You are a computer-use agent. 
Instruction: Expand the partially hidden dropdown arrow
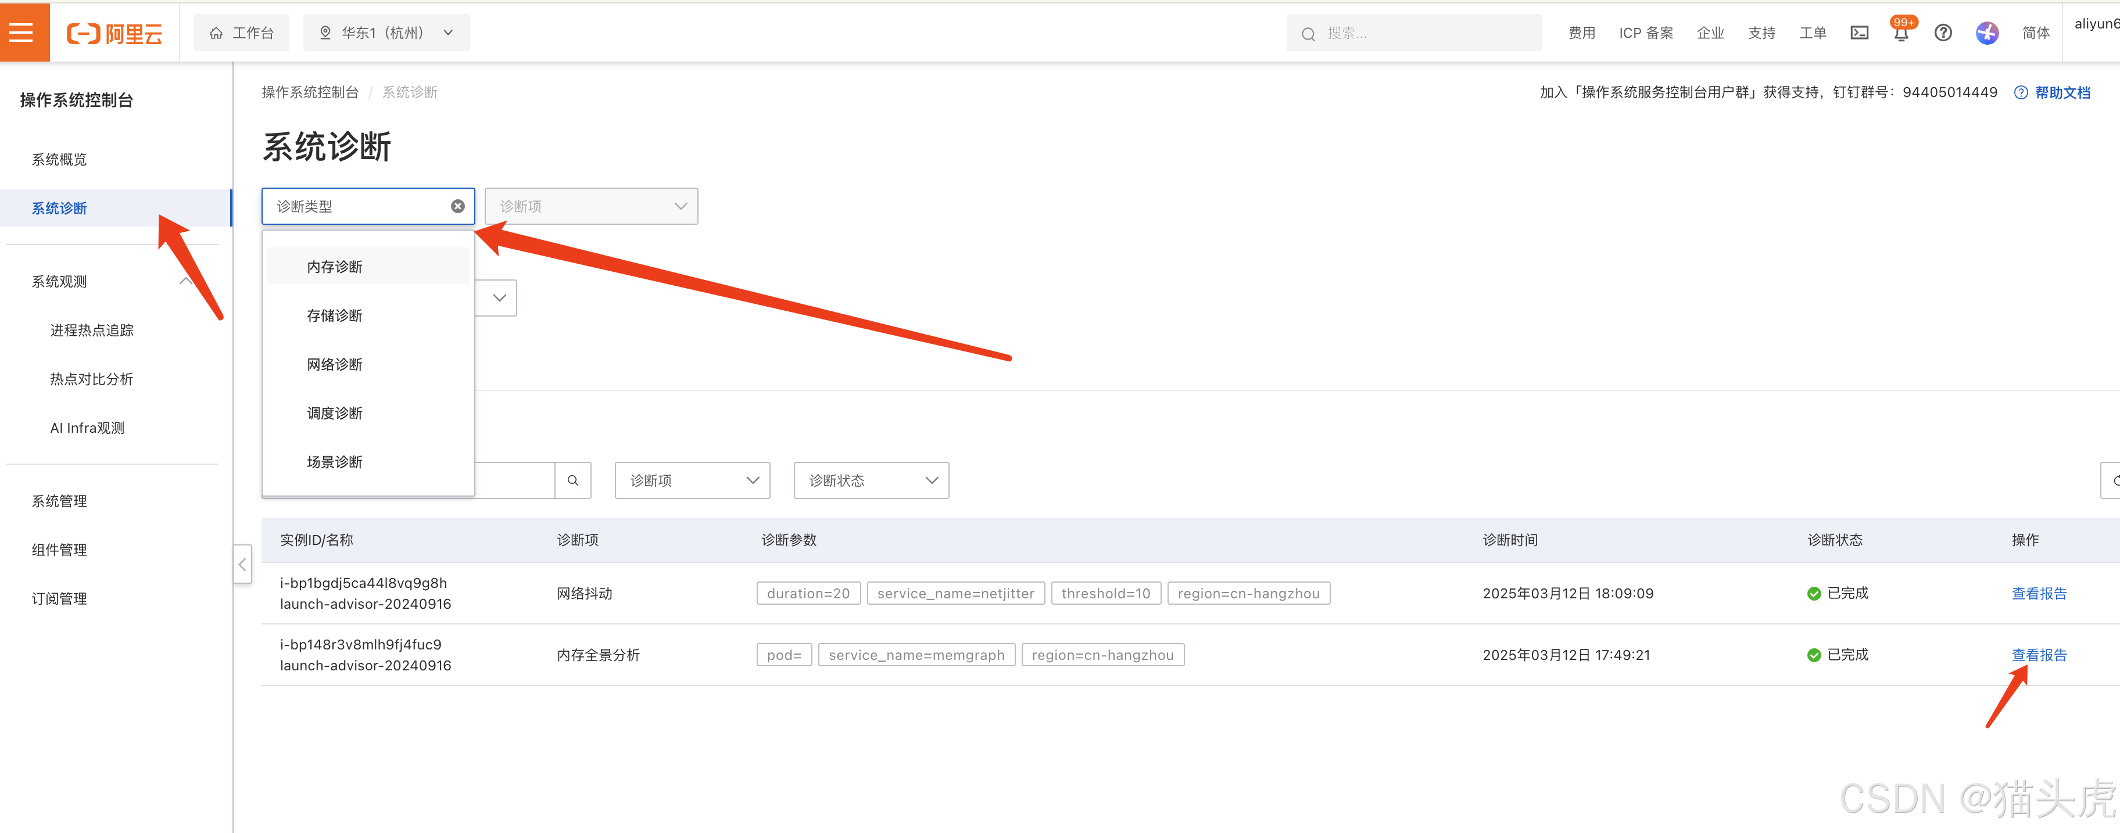coord(499,297)
